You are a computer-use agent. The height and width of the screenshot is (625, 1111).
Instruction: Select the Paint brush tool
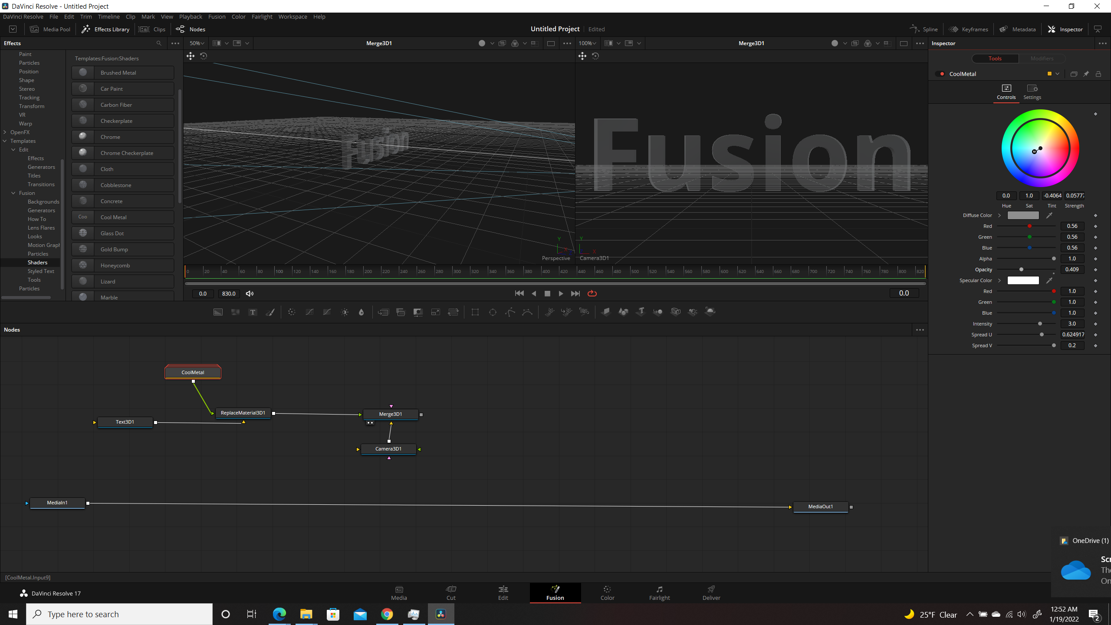(270, 312)
